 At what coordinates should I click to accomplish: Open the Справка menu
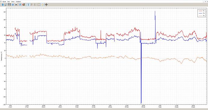coord(18,2)
